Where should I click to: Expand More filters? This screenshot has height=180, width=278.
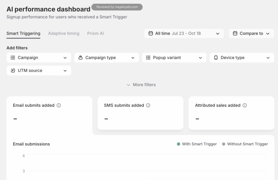(x=141, y=85)
